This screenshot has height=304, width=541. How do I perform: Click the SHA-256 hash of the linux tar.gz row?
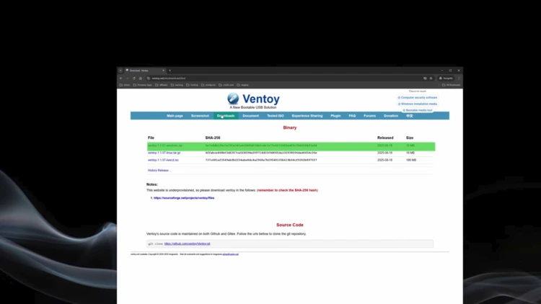[x=261, y=153]
